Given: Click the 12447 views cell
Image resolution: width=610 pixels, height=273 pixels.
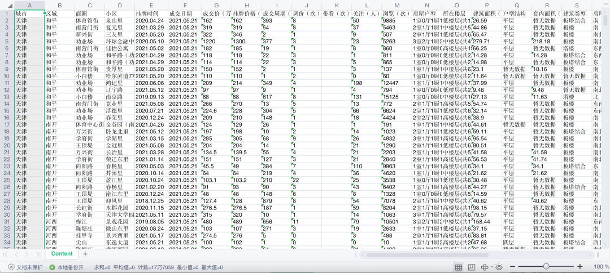Looking at the screenshot, I should 397,83.
